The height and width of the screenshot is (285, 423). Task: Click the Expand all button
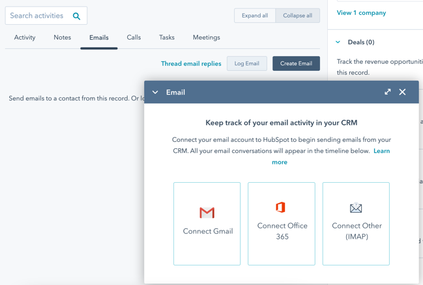click(x=255, y=16)
